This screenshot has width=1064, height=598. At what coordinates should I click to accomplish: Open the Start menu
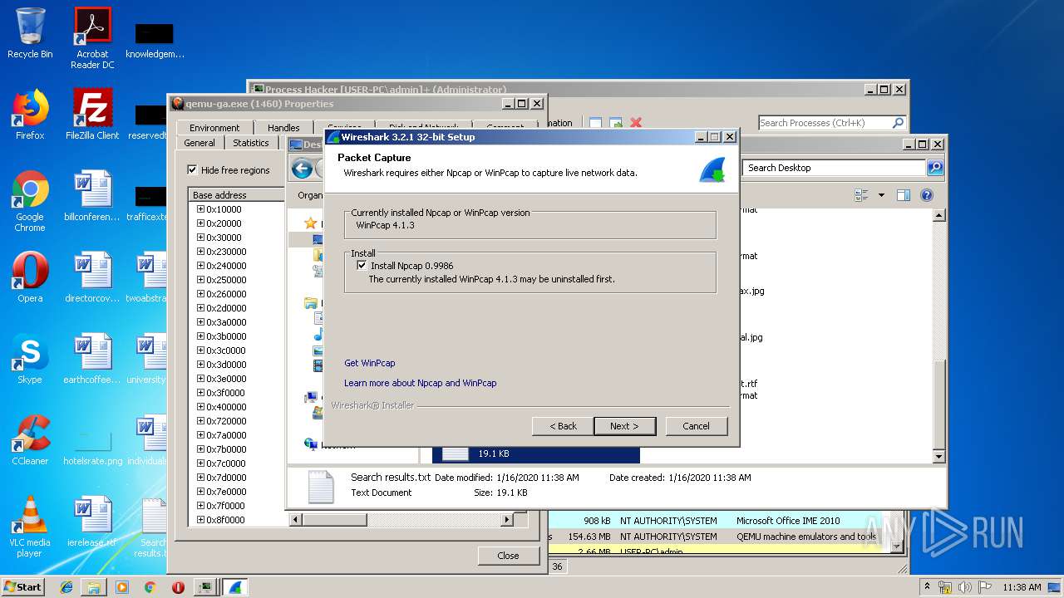point(23,586)
